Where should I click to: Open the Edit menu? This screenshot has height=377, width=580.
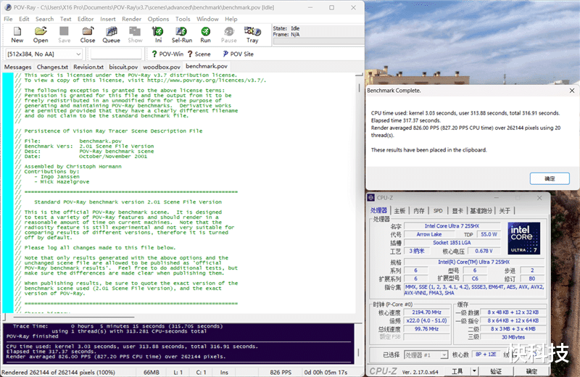24,19
